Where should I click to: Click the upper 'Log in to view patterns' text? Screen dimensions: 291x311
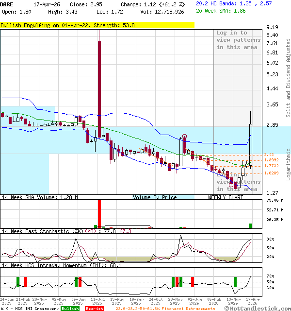click(x=238, y=40)
